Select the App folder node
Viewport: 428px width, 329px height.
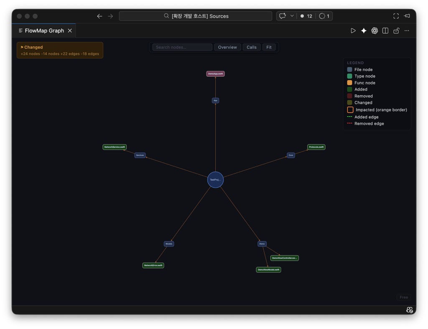[215, 100]
